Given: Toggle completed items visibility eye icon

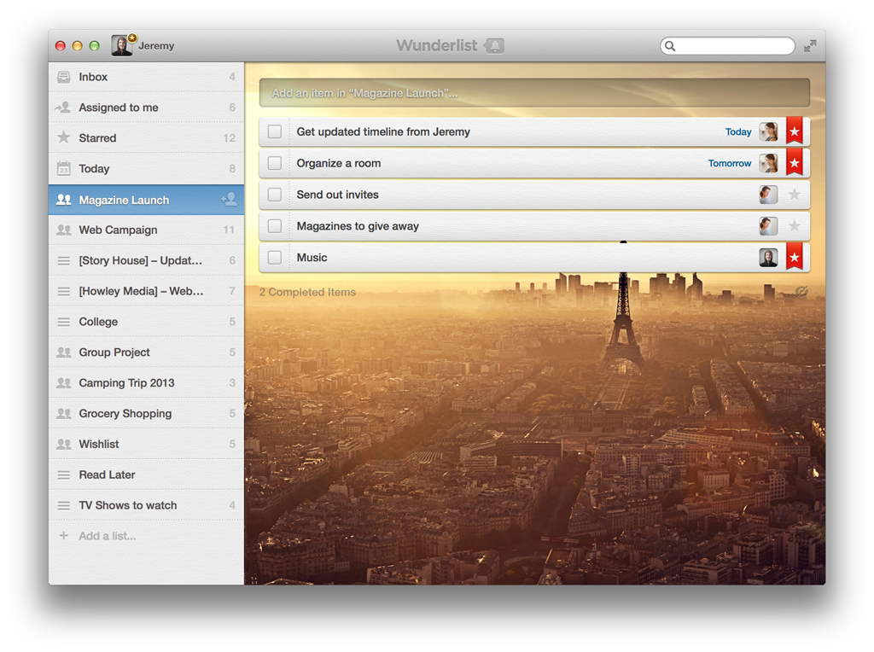Looking at the screenshot, I should point(801,292).
